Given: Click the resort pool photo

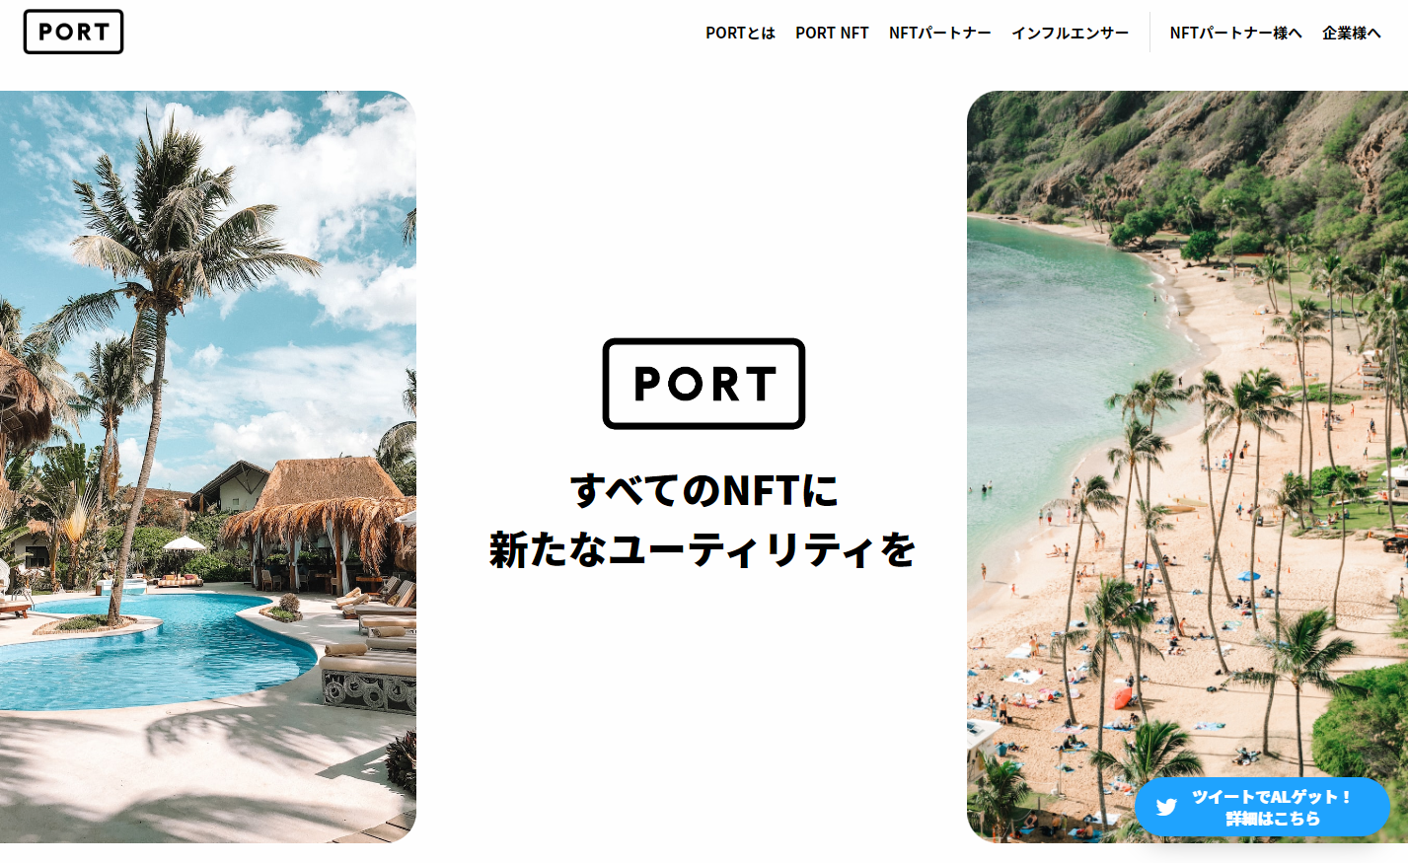Looking at the screenshot, I should (207, 467).
